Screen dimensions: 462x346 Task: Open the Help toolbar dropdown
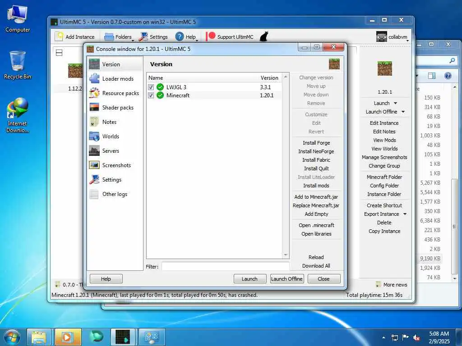186,37
